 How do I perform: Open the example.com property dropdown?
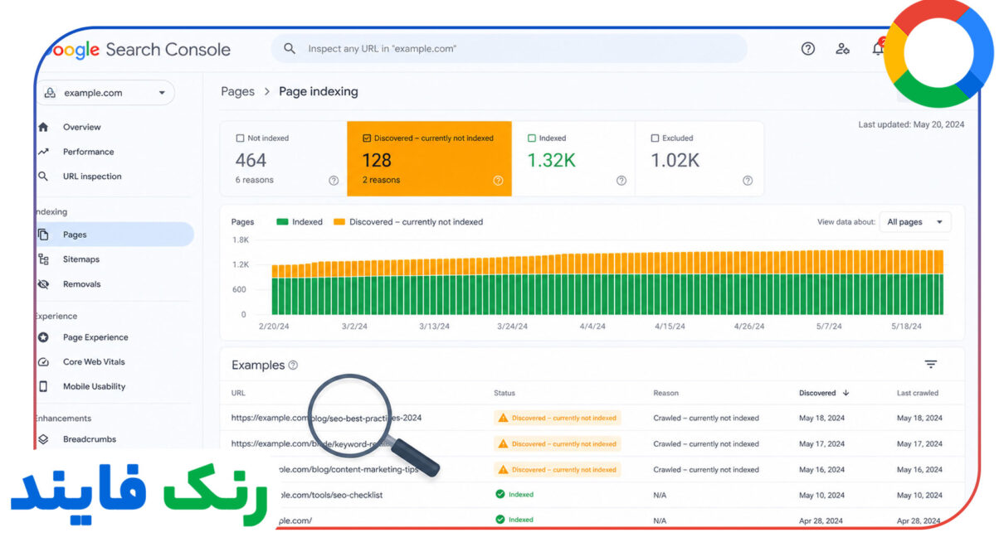pos(106,93)
